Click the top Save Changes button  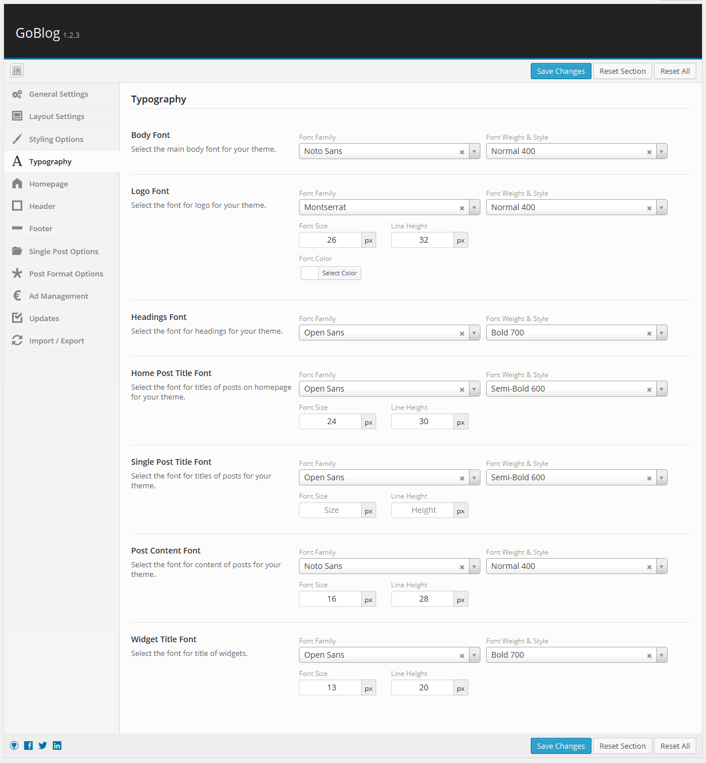pyautogui.click(x=561, y=71)
